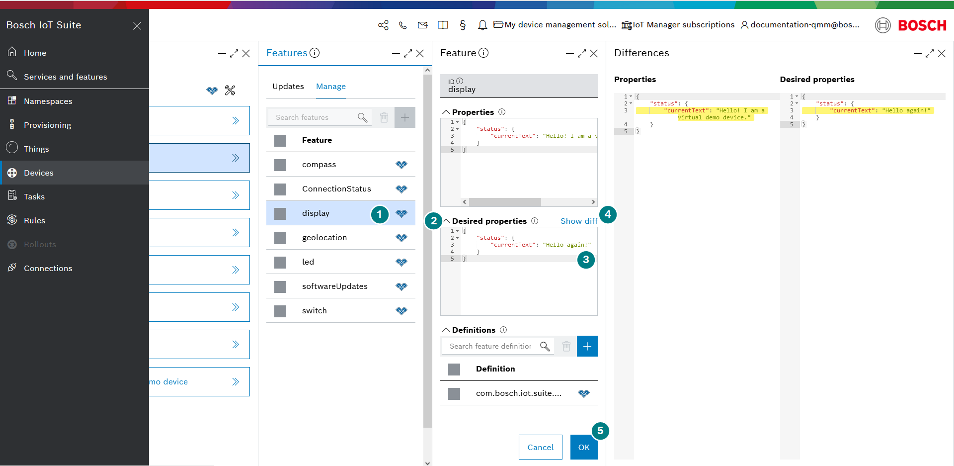Switch to the Updates tab
954x466 pixels.
[x=288, y=86]
